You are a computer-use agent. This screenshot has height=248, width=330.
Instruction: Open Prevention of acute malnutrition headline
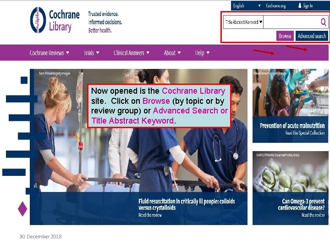(292, 126)
